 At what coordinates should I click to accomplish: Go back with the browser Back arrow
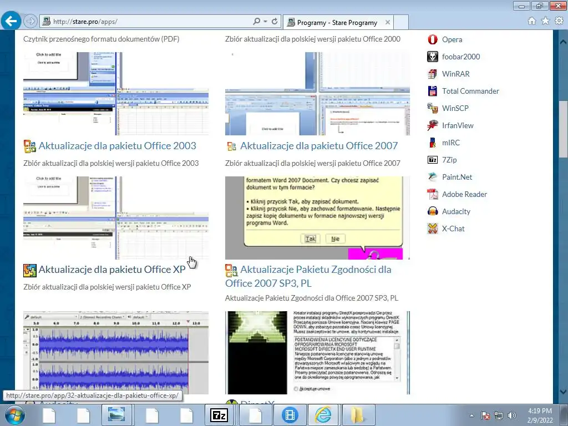11,21
